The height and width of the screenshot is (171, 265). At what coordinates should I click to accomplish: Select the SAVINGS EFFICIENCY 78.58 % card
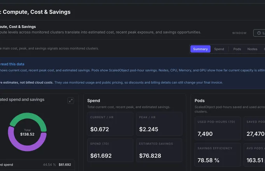tap(218, 155)
